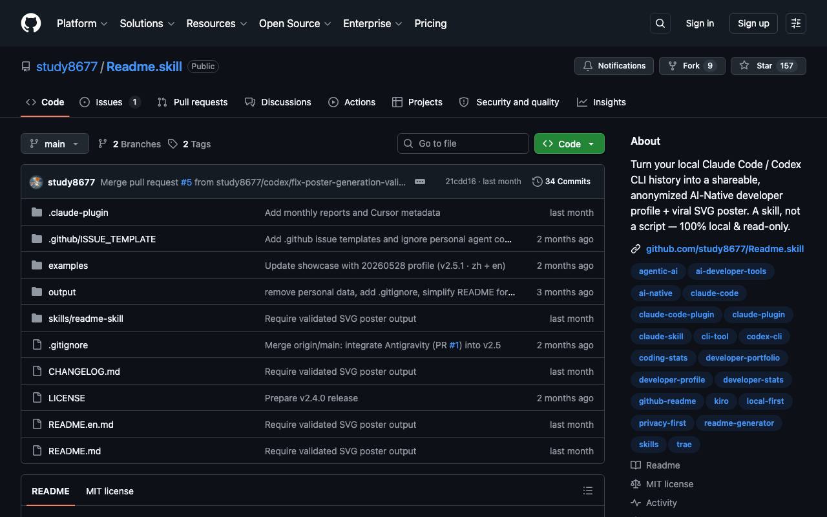
Task: Expand the commit message ellipsis
Action: [420, 182]
